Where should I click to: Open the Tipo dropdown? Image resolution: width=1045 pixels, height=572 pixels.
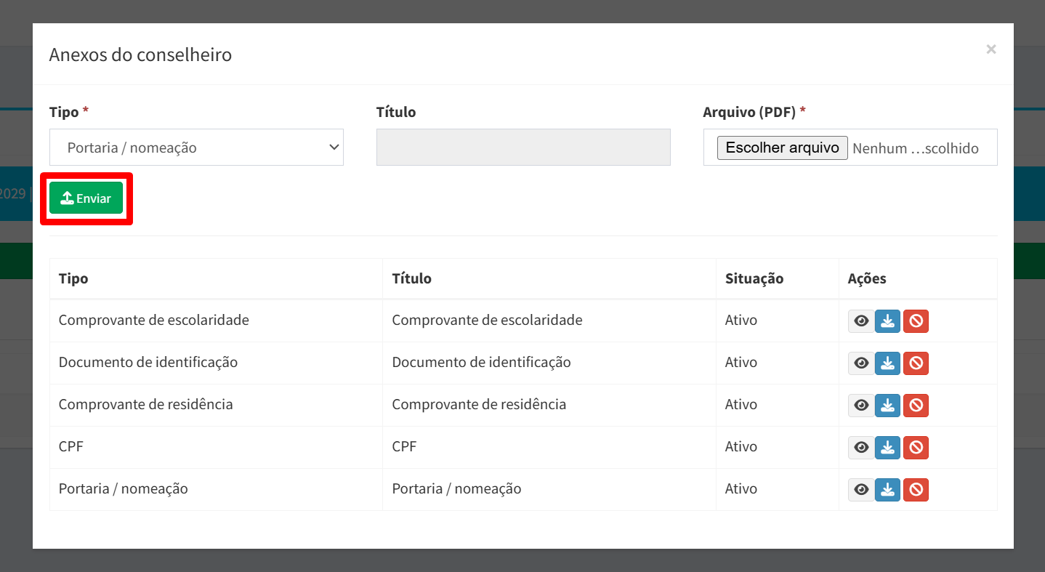(x=196, y=148)
